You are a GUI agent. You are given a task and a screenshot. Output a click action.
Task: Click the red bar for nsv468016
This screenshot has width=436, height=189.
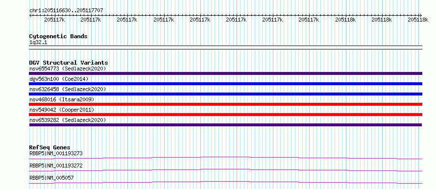coord(225,104)
